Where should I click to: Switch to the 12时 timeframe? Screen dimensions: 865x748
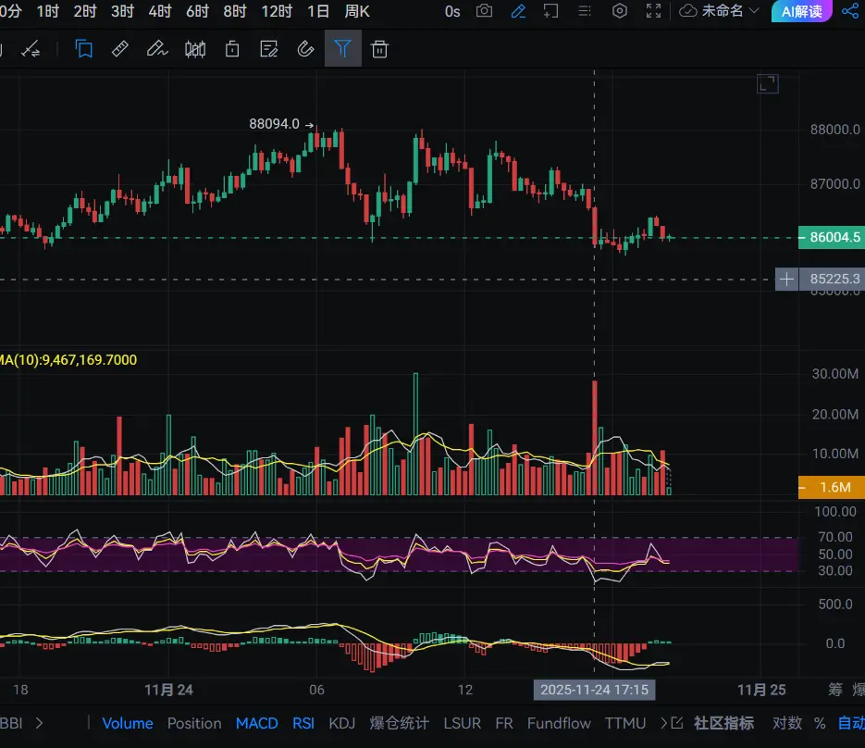[x=277, y=11]
